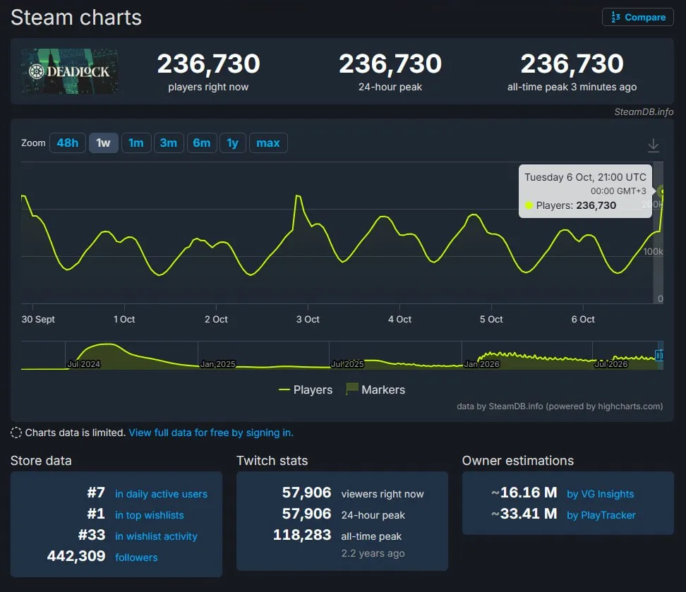Select the 1w zoom range
This screenshot has height=592, width=686.
pyautogui.click(x=103, y=143)
